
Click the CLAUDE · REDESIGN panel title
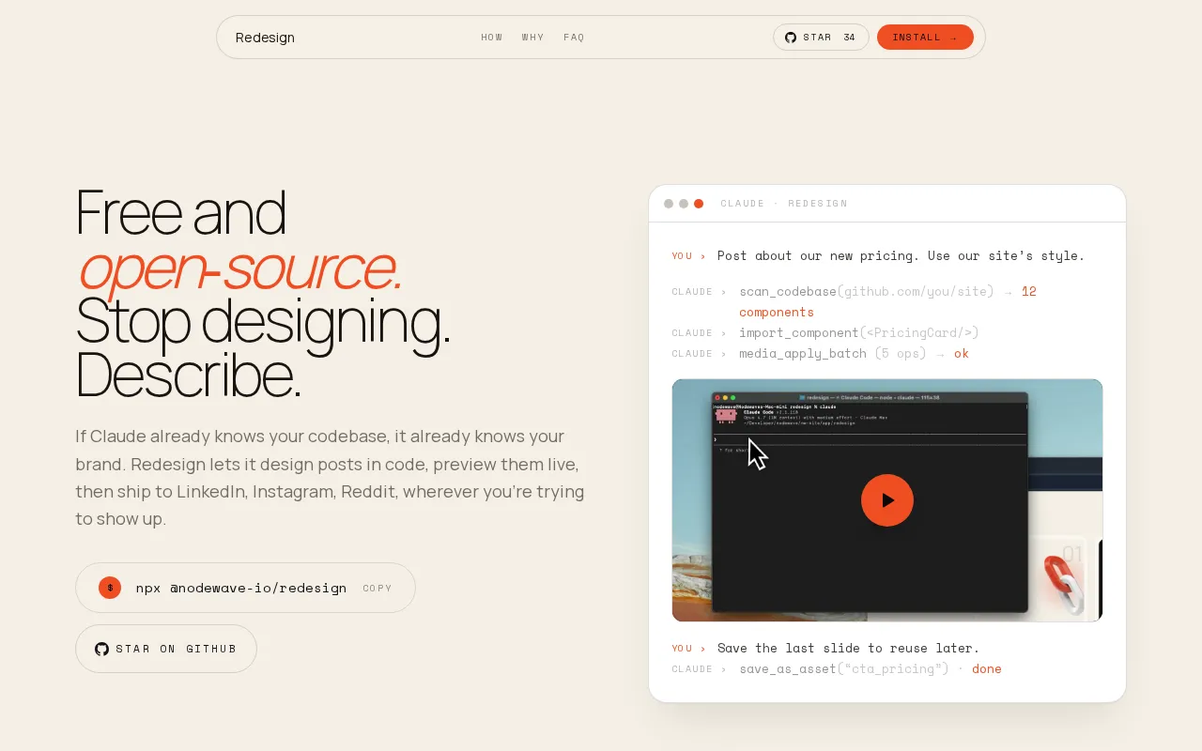[784, 204]
